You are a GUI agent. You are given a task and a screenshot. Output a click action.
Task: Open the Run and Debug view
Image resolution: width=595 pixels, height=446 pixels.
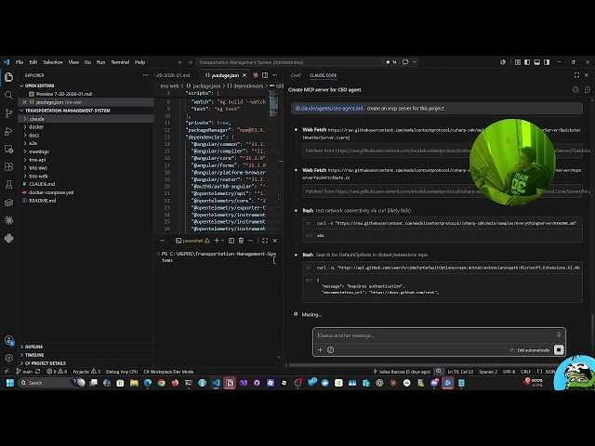point(8,131)
